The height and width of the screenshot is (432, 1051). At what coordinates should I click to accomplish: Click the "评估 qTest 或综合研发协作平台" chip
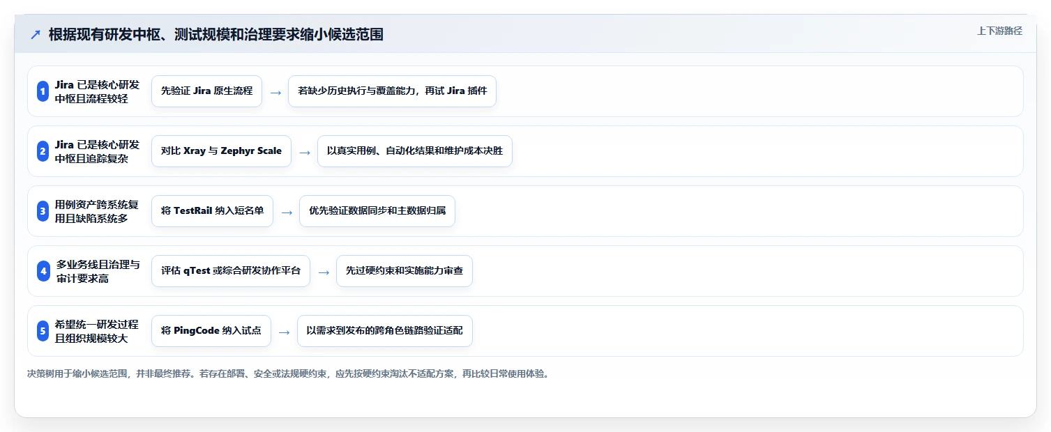tap(230, 271)
